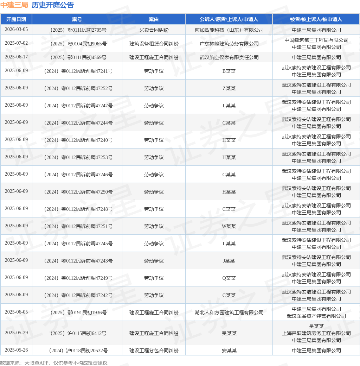Select plaintiff Z某某
Screen dimensions: 360x366
(x=229, y=88)
